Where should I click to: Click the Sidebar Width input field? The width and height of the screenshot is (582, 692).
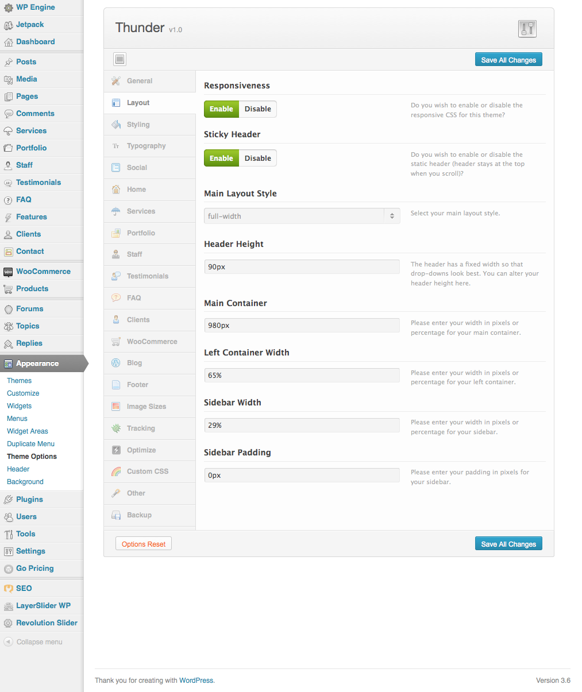(x=302, y=425)
